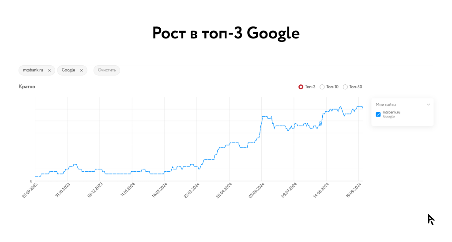
Task: Select the Топ-3 radio option
Action: (x=301, y=87)
